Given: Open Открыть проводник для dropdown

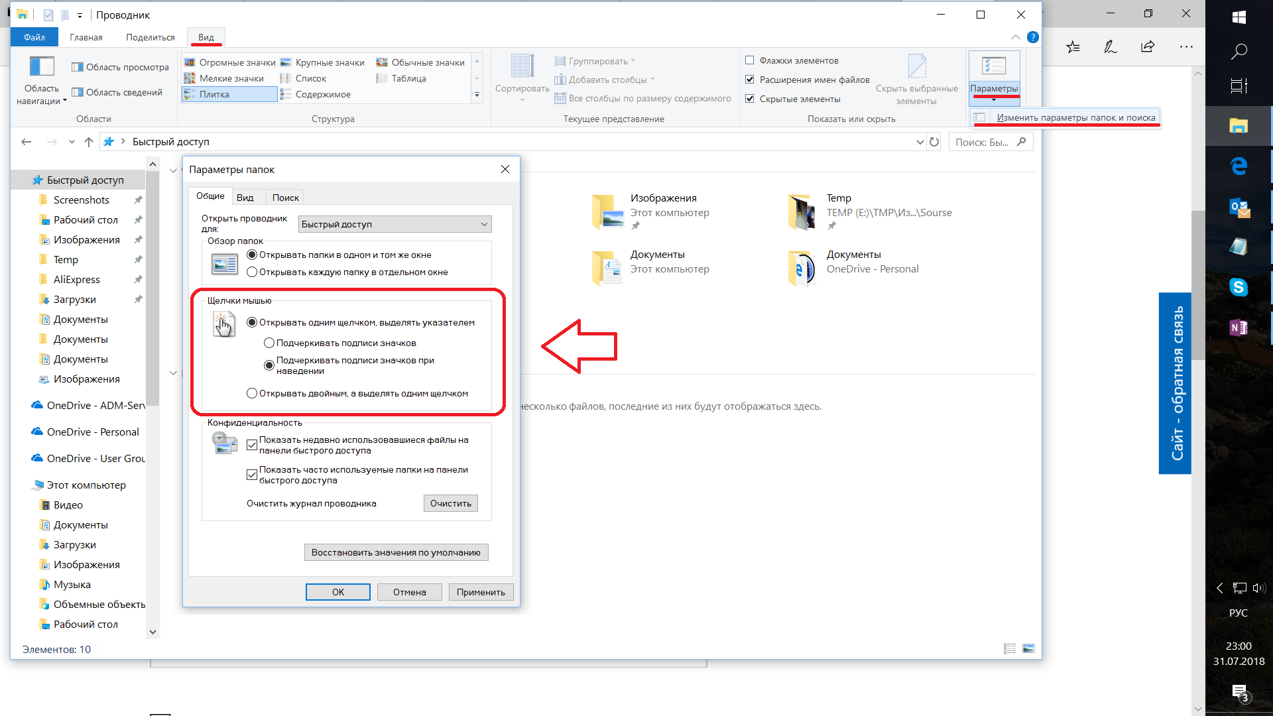Looking at the screenshot, I should coord(395,224).
